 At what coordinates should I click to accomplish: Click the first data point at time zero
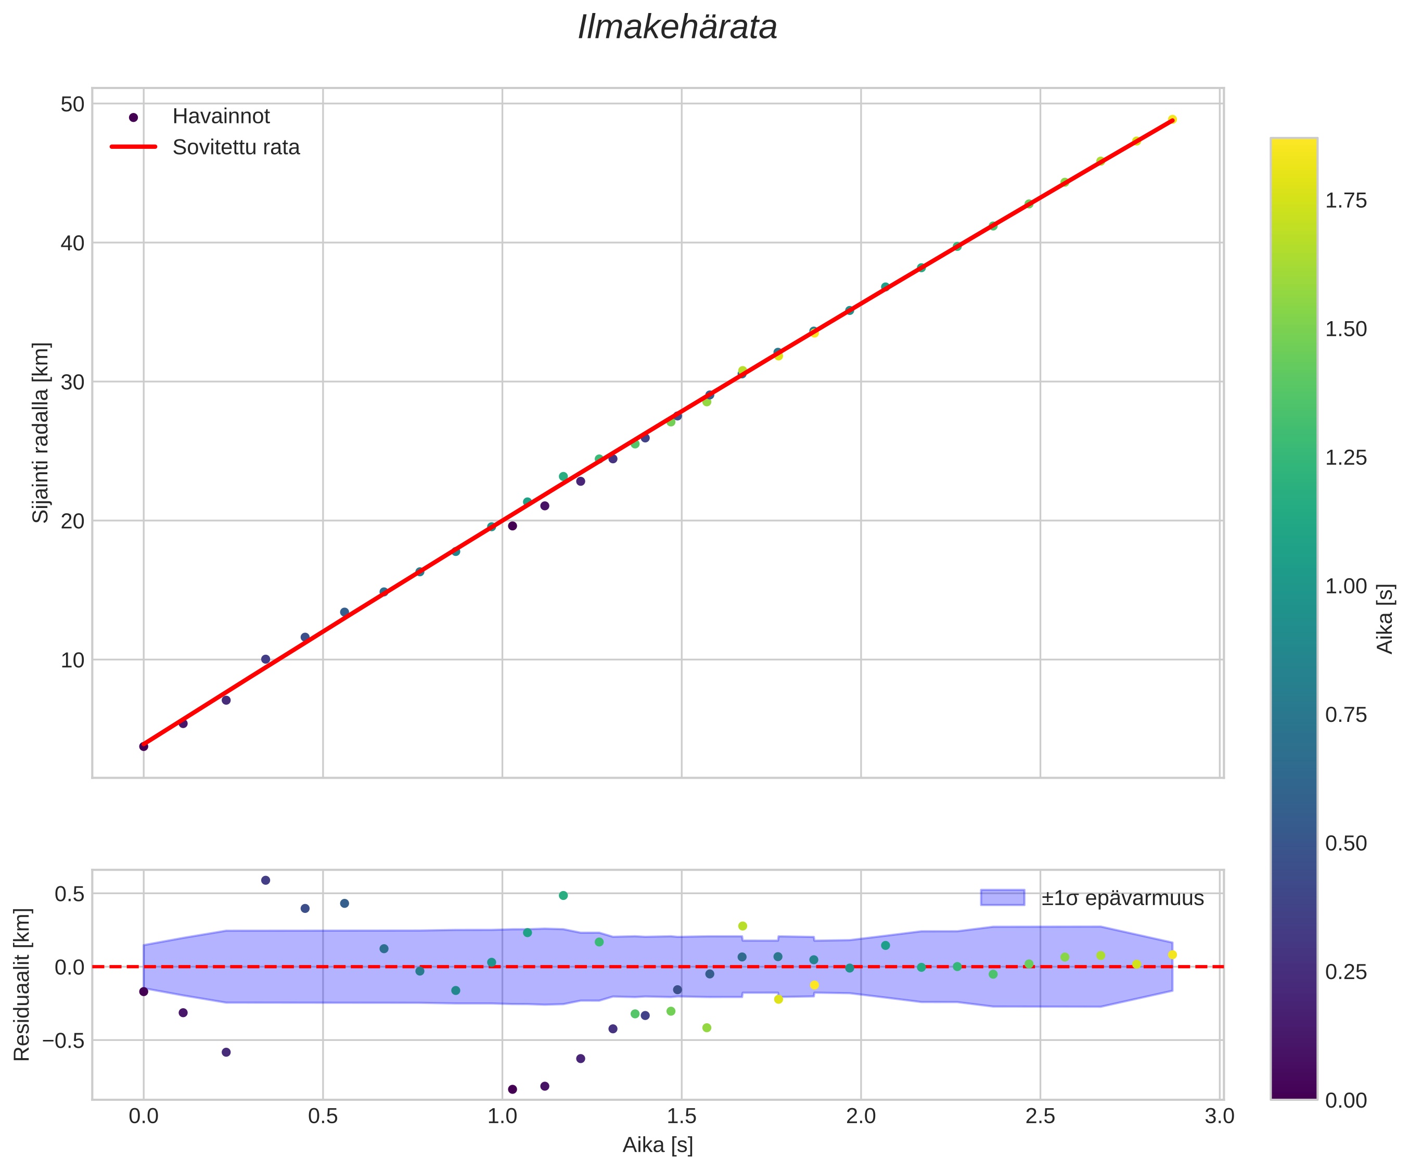[x=144, y=746]
